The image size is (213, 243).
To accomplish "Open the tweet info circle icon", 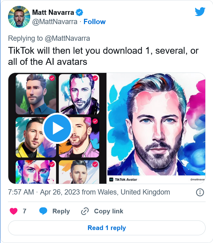I will 200,192.
